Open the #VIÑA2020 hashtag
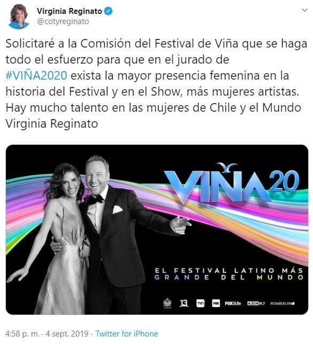Screen dimensions: 313x344 click(x=36, y=75)
